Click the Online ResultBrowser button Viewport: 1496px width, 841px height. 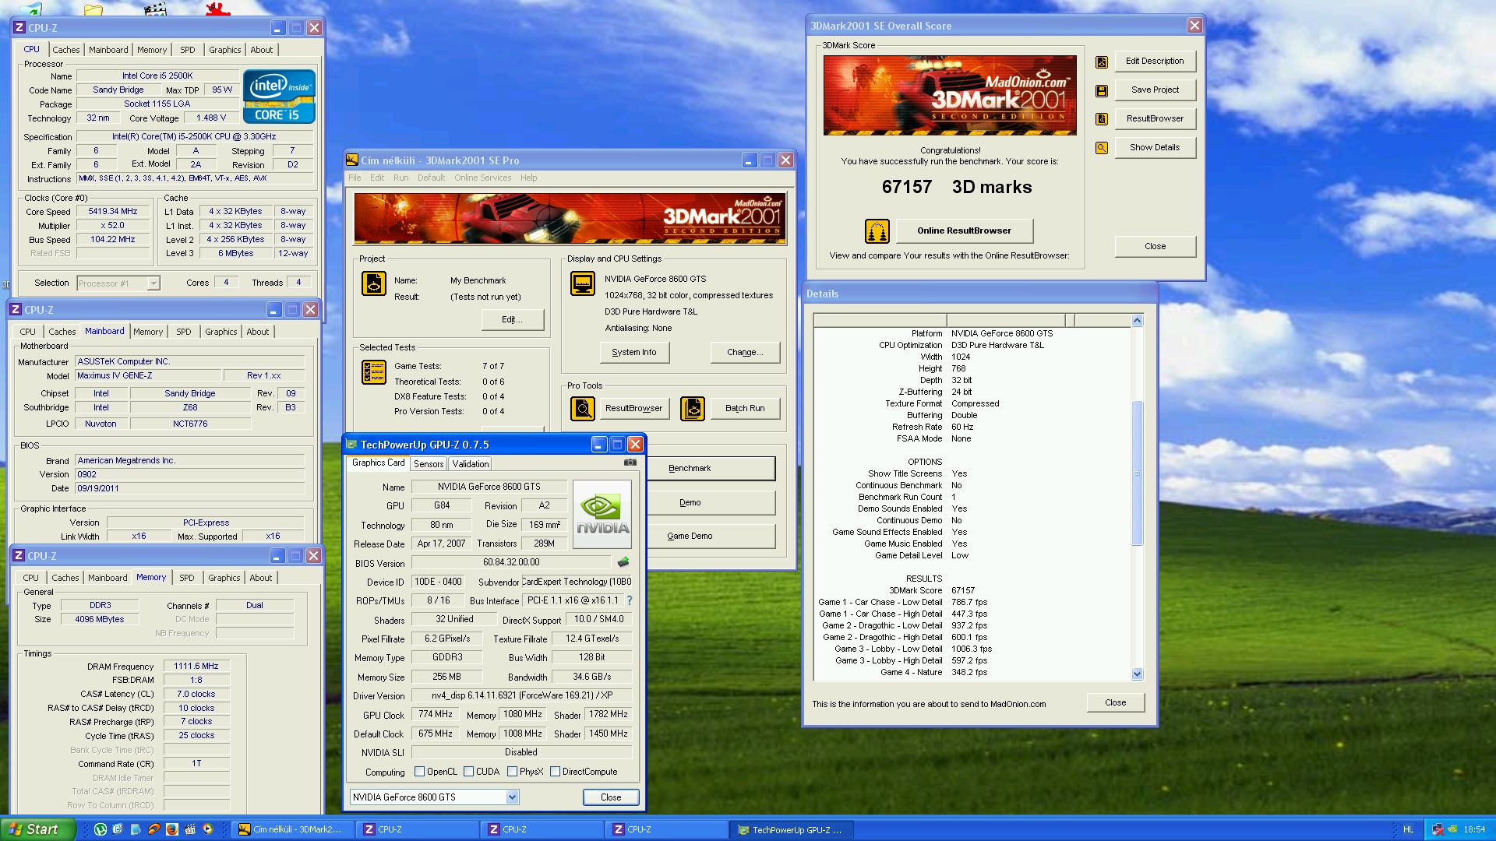click(x=965, y=231)
